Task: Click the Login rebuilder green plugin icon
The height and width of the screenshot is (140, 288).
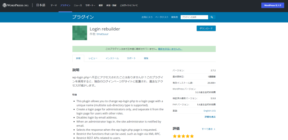Action: (x=80, y=33)
